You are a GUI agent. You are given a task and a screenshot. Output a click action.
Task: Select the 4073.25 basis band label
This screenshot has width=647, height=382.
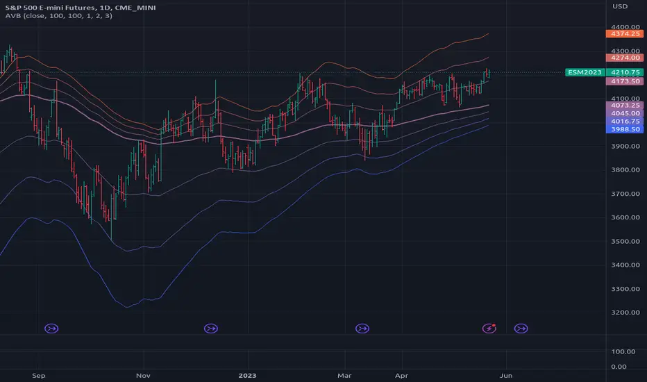coord(625,106)
